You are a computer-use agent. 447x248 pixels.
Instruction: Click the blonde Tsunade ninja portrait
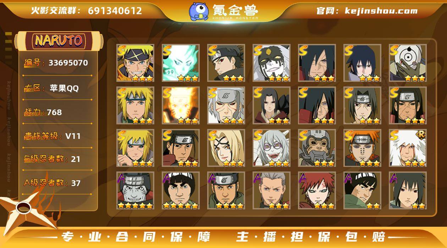226,148
